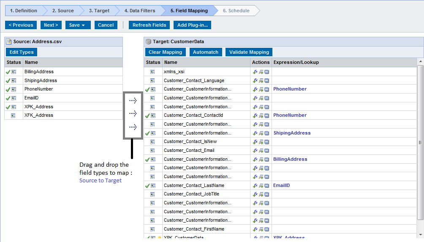The height and width of the screenshot is (242, 424).
Task: Clear mapping icon in xmlns_xsi row
Action: 266,72
